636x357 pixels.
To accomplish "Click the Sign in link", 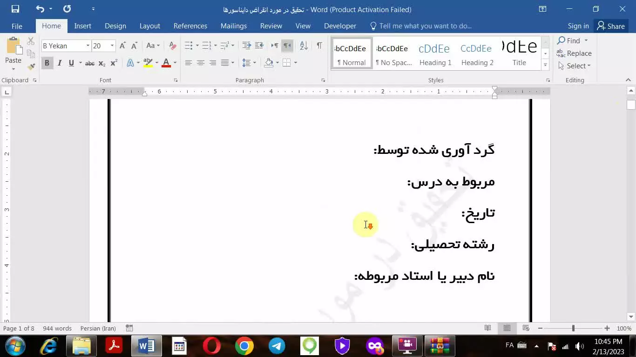I will [x=578, y=26].
